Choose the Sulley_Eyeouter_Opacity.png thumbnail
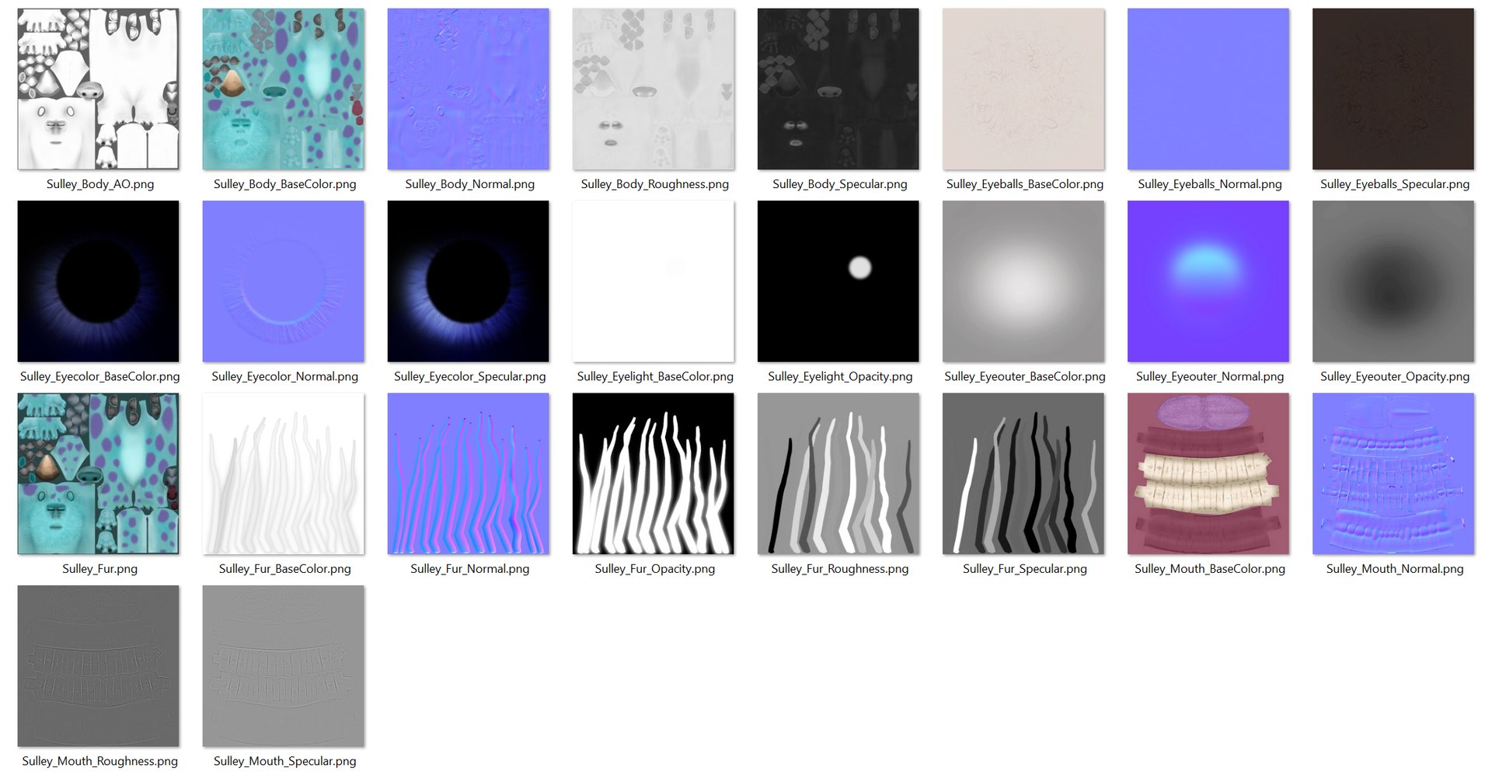The width and height of the screenshot is (1492, 782). 1393,281
